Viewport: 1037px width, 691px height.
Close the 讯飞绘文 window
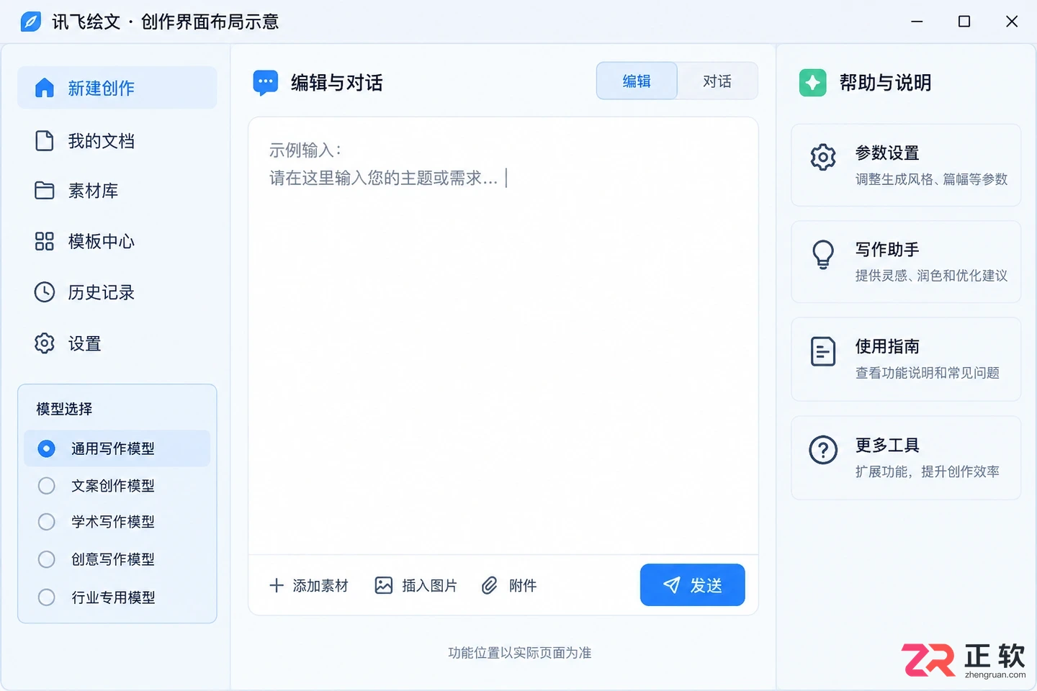point(1012,22)
